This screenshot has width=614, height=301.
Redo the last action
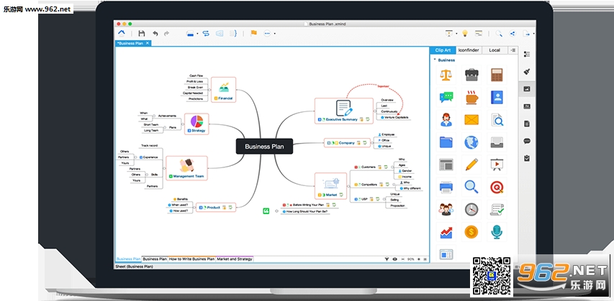point(167,34)
